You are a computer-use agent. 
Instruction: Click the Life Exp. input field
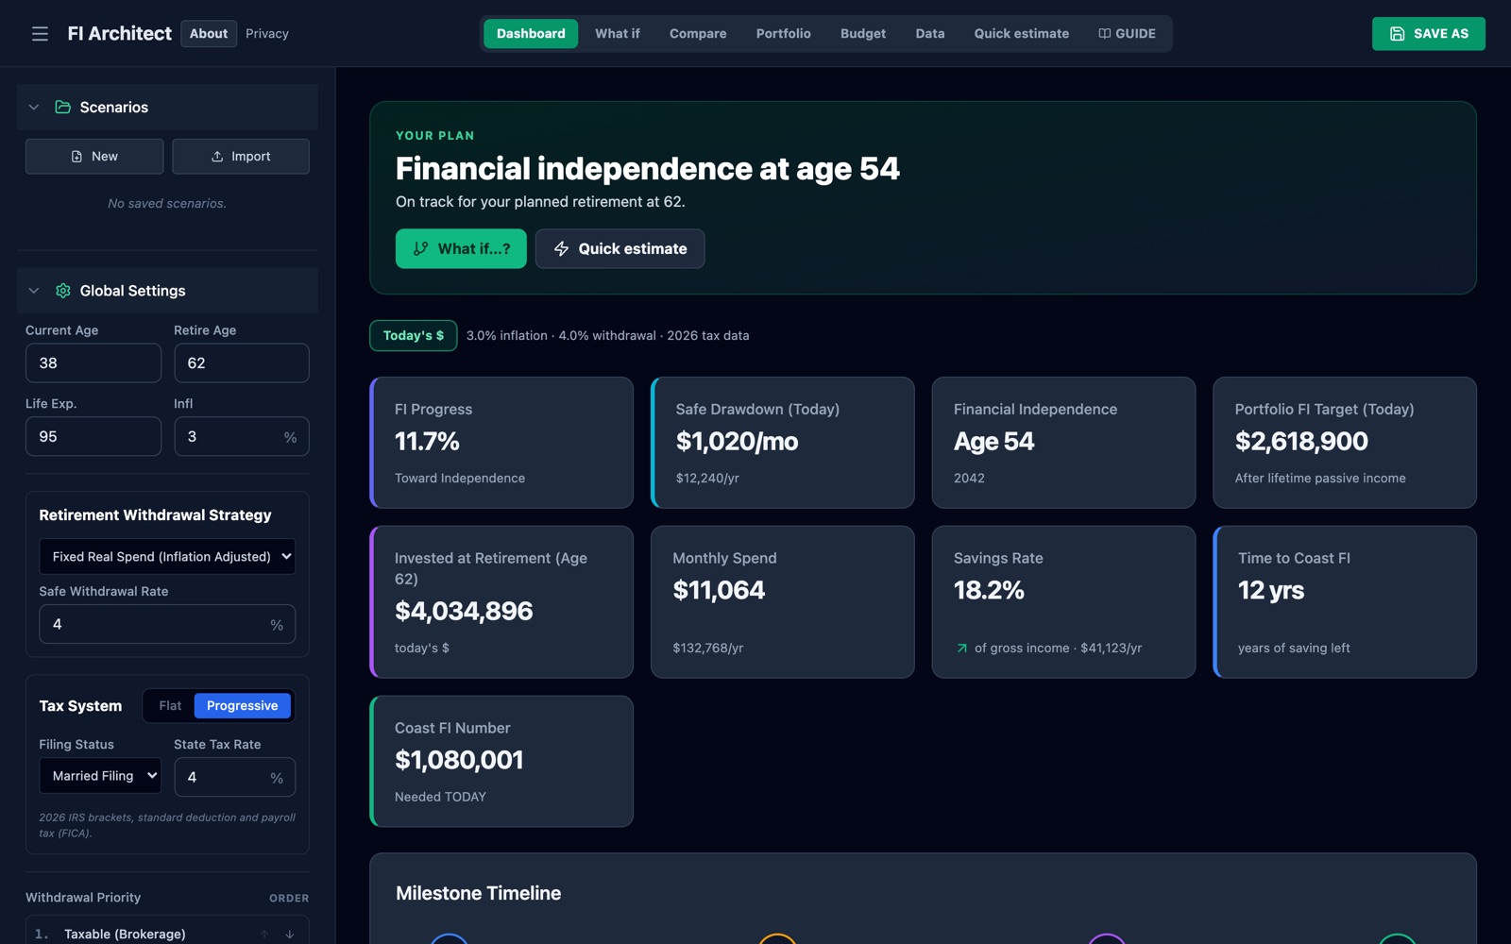click(x=93, y=437)
